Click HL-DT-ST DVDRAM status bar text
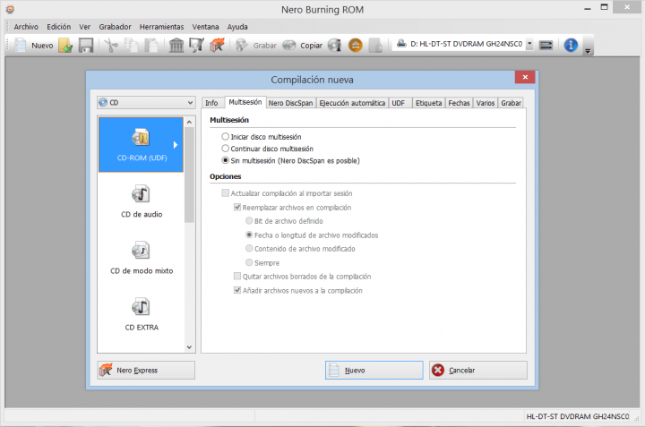 pyautogui.click(x=578, y=416)
